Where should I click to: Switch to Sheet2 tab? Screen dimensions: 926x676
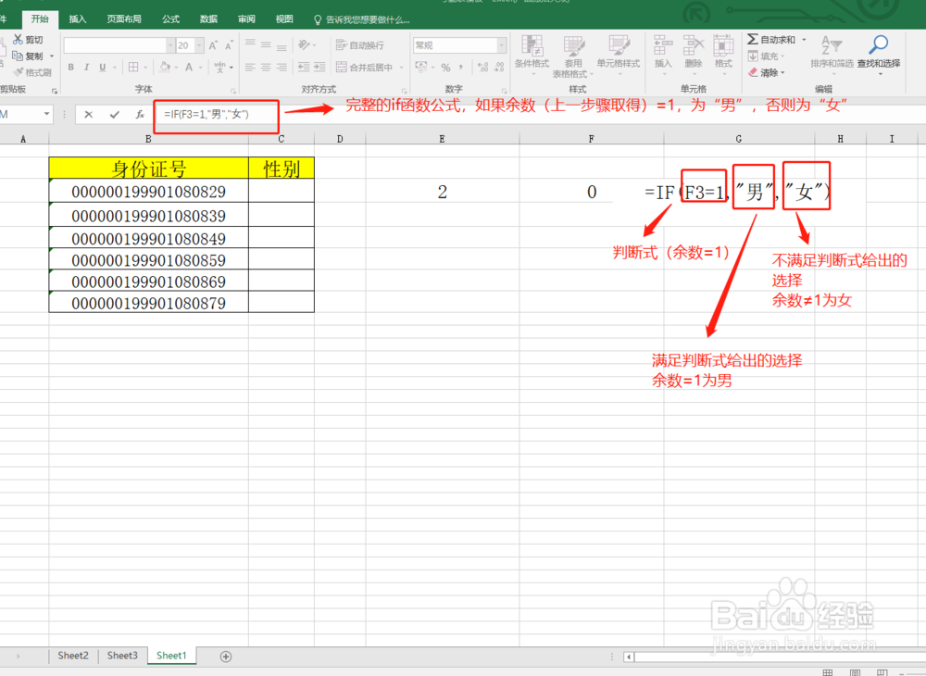72,656
